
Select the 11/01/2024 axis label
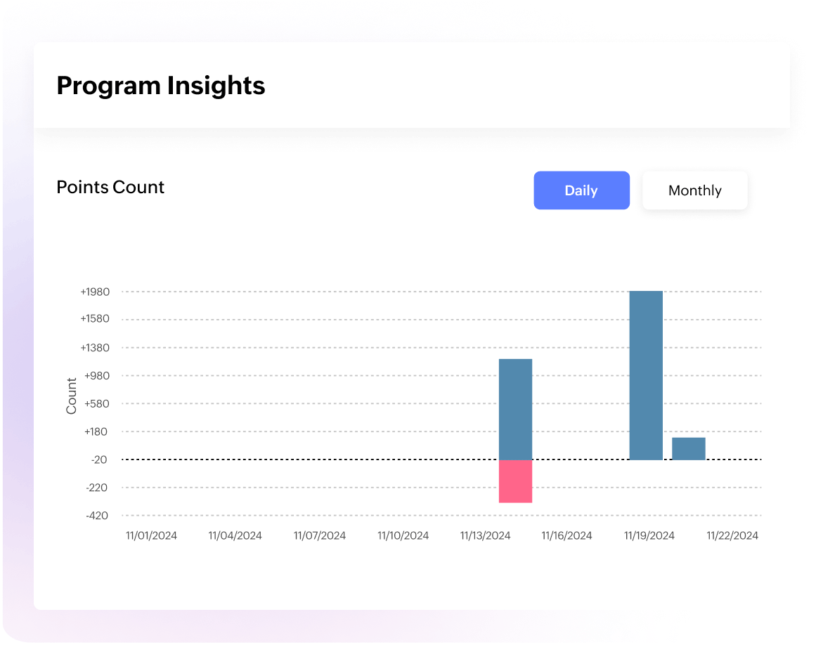click(151, 535)
